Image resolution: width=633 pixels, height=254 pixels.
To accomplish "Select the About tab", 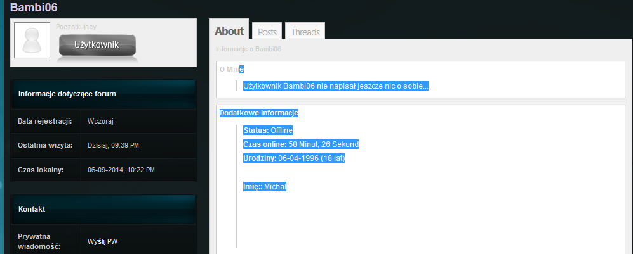I will pos(229,30).
